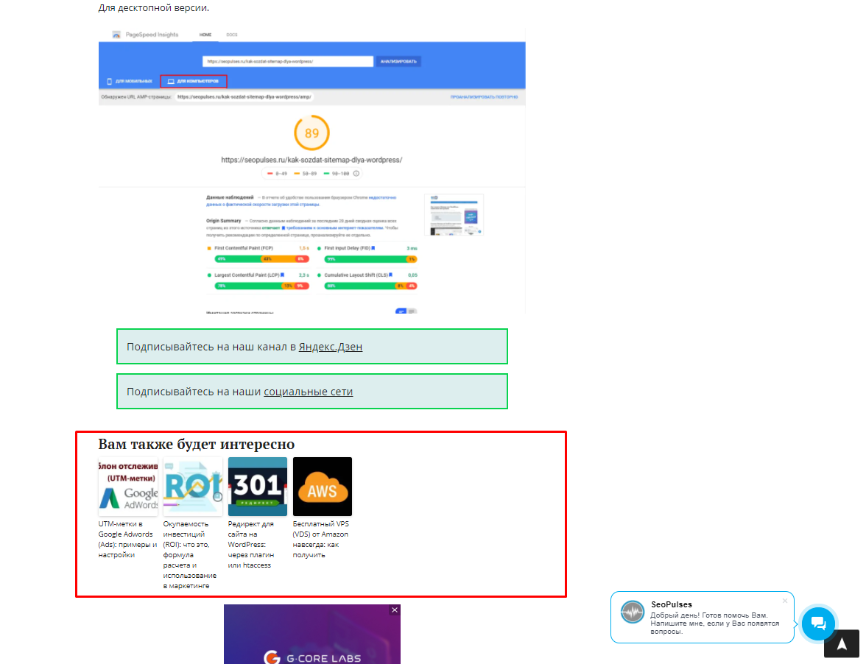Viewport: 866px width, 664px height.
Task: Click text Подписывайтесь на наши
Action: pyautogui.click(x=194, y=392)
